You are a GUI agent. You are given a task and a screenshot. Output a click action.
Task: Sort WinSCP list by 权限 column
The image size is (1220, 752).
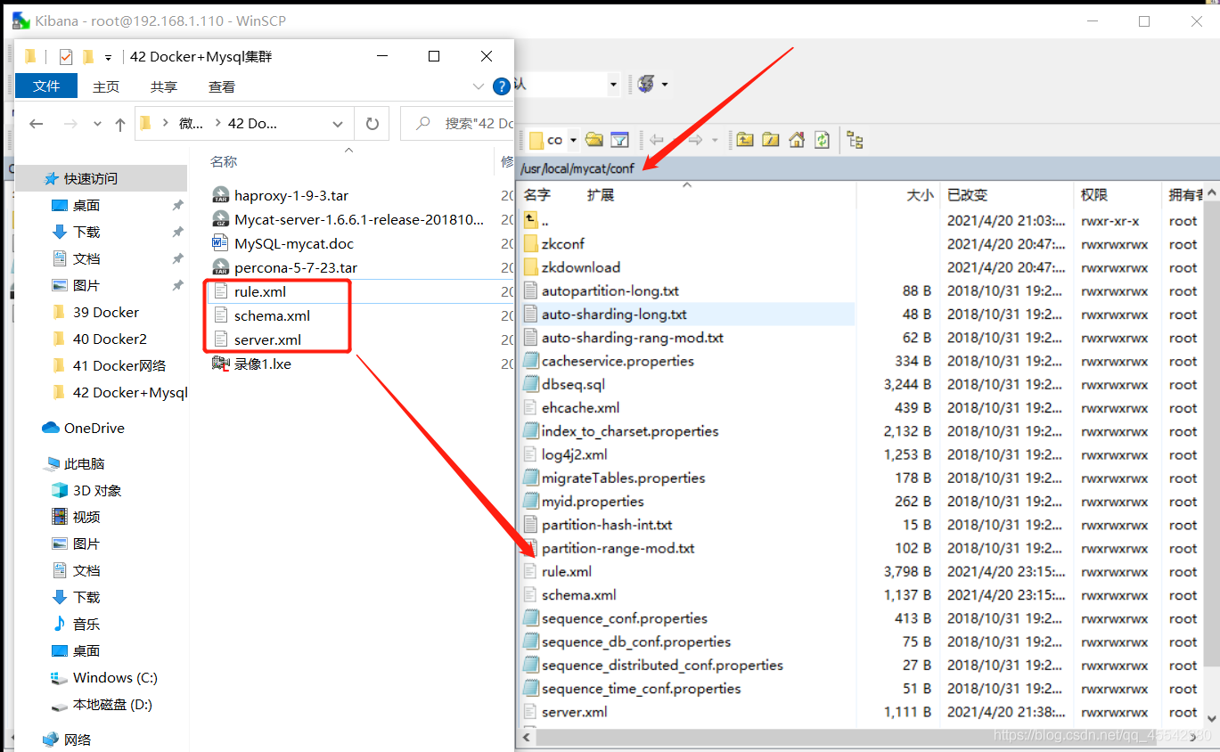1094,195
